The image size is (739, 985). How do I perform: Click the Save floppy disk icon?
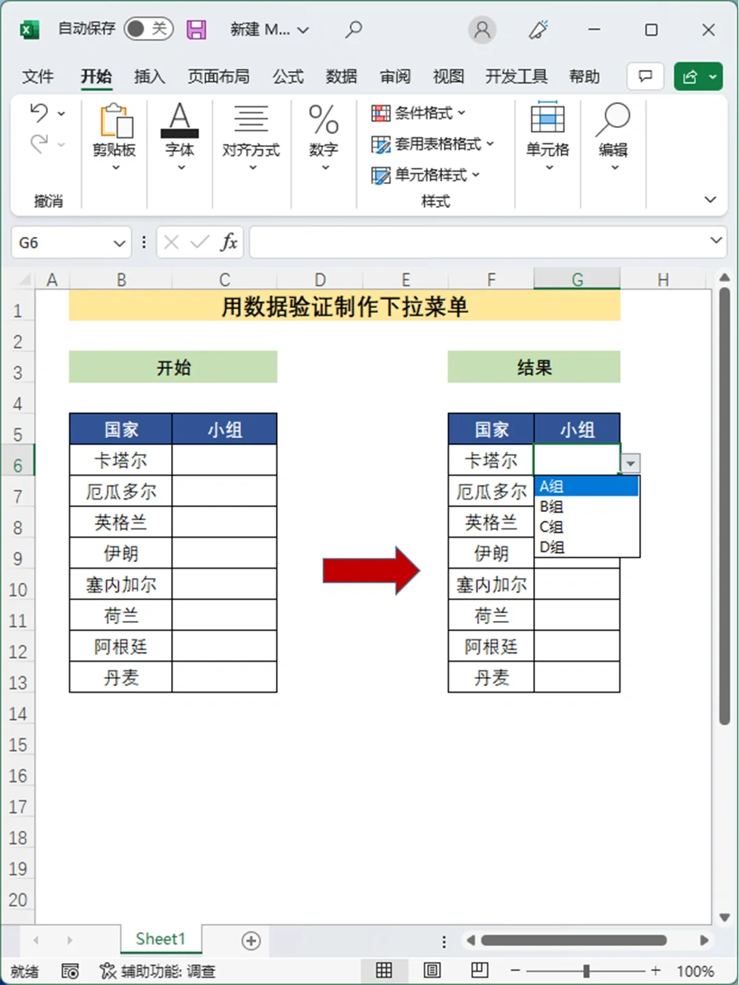click(196, 29)
